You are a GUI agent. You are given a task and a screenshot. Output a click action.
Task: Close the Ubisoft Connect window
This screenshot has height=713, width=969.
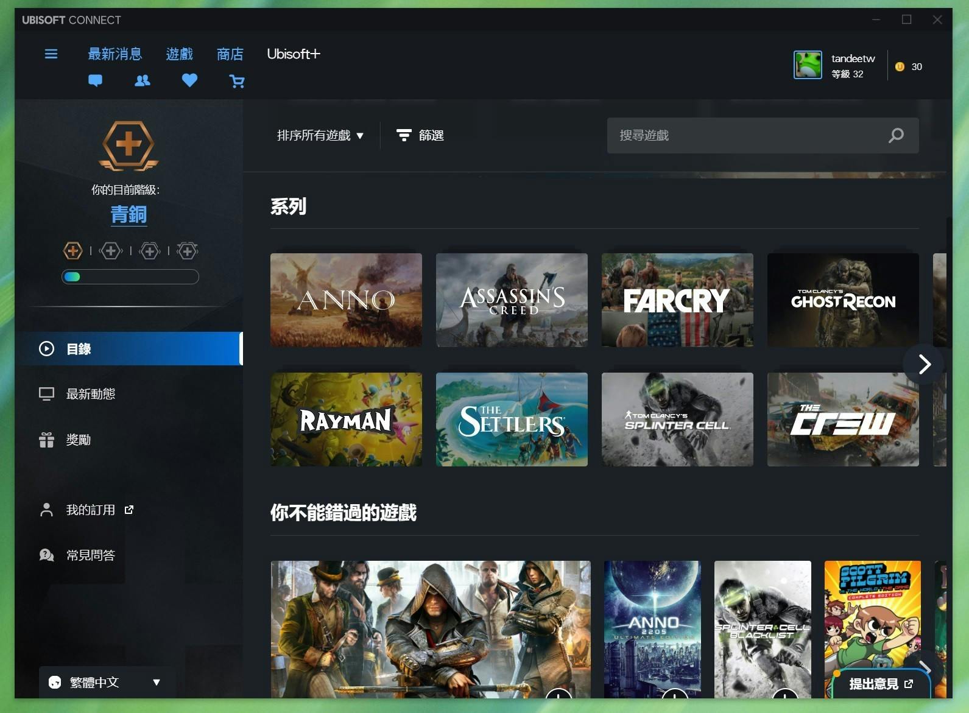pyautogui.click(x=937, y=19)
